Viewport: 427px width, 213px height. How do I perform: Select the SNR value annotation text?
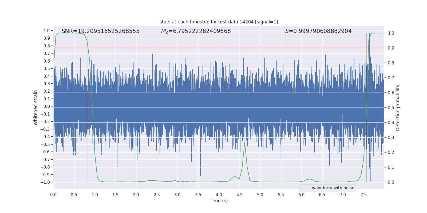[x=100, y=31]
